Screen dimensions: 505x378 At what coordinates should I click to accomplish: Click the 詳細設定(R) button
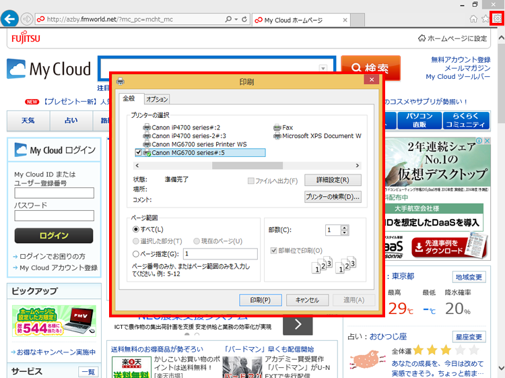(x=333, y=180)
